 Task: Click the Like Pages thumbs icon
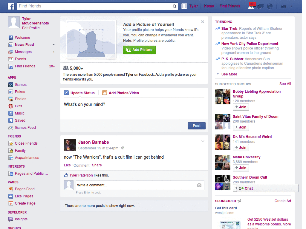[x=11, y=196]
